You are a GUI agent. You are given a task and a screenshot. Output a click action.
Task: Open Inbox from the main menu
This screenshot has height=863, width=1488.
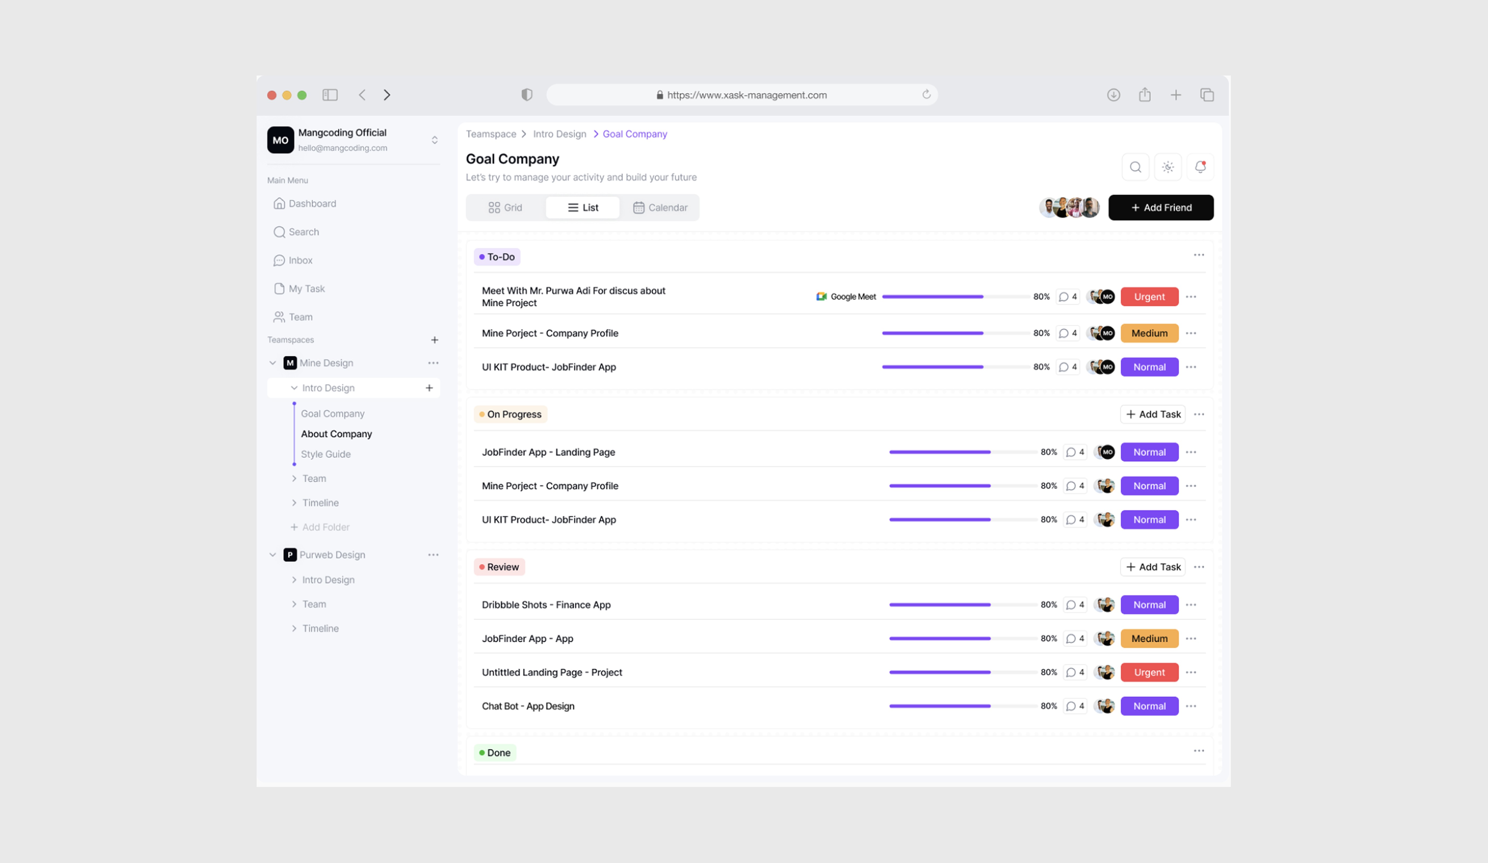(293, 261)
